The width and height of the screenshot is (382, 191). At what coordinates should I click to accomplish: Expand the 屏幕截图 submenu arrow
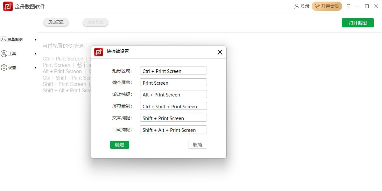point(36,39)
